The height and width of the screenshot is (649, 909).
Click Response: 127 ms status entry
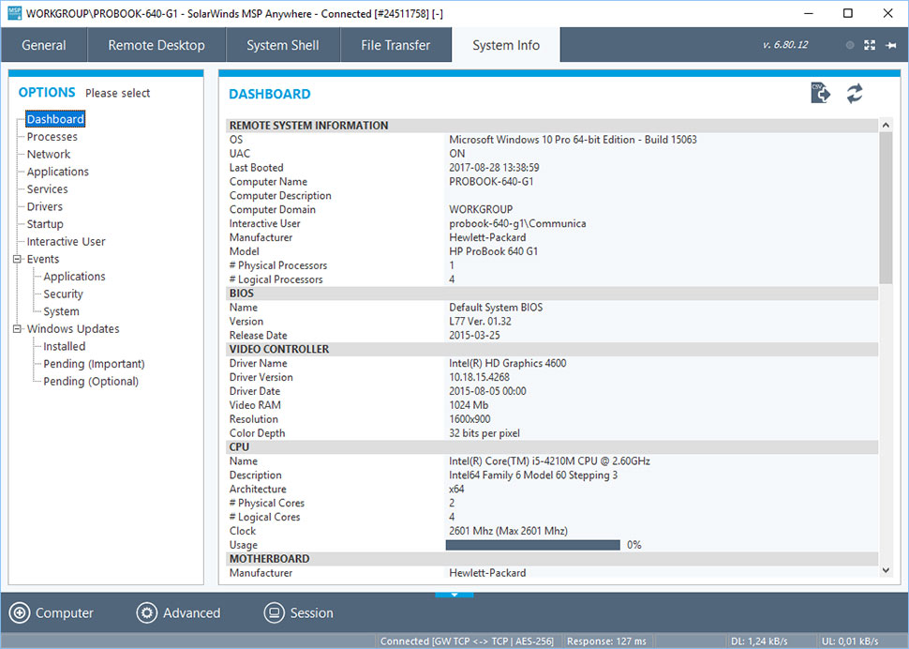point(606,641)
